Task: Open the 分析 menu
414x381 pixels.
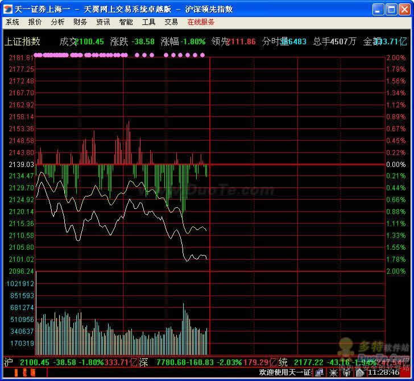Action: click(x=57, y=22)
